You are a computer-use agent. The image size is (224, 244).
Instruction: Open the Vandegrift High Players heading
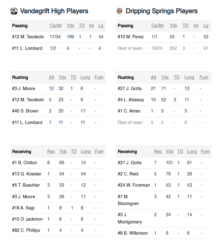click(x=54, y=11)
